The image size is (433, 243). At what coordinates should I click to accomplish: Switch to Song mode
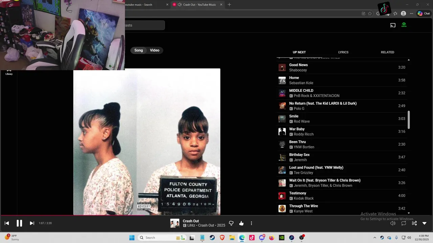(139, 50)
